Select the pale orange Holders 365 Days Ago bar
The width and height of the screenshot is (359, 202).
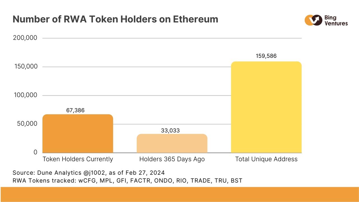172,143
